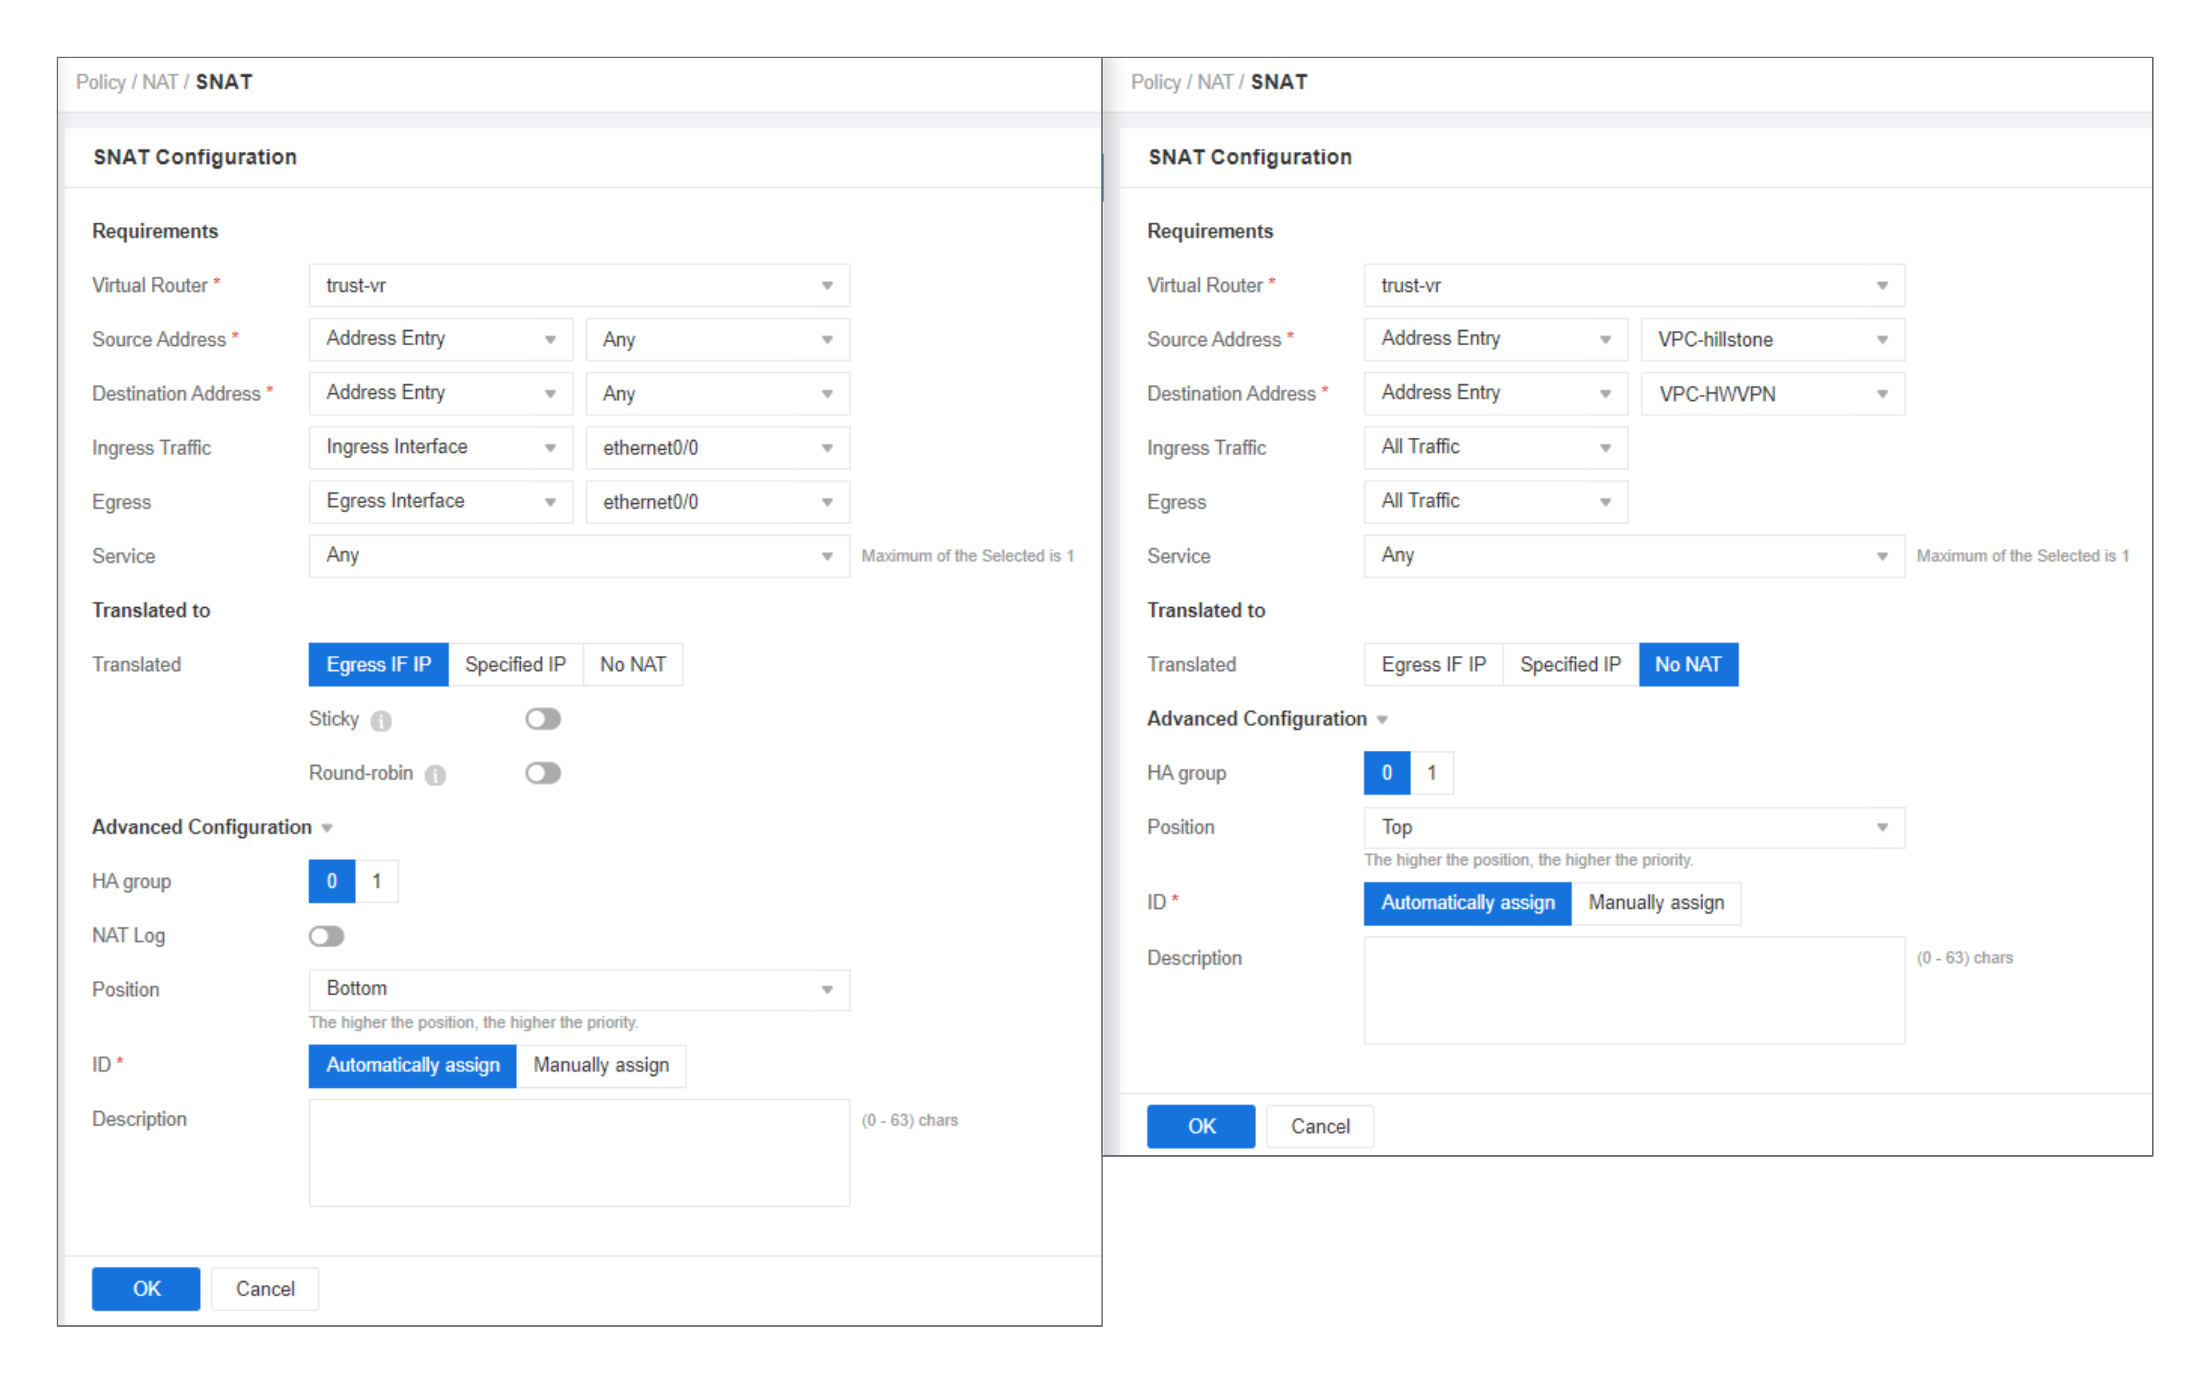Open Virtual Router dropdown in right panel

pos(1634,286)
